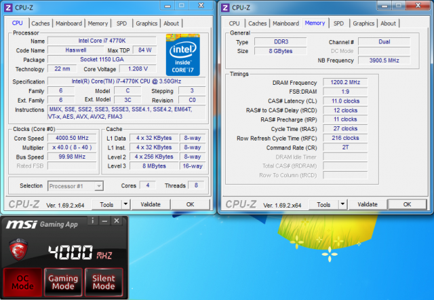The height and width of the screenshot is (300, 434).
Task: Switch to Caches tab in right CPU-Z window
Action: [x=258, y=24]
